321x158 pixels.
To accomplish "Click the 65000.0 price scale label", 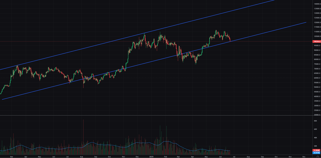I will click(x=317, y=73).
